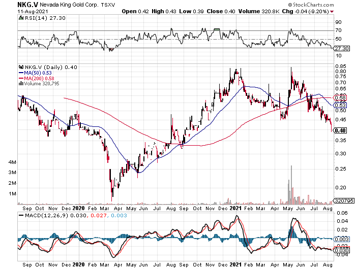This screenshot has width=356, height=269.
Task: Click the 320795 volume tag on the axis
Action: coord(343,200)
